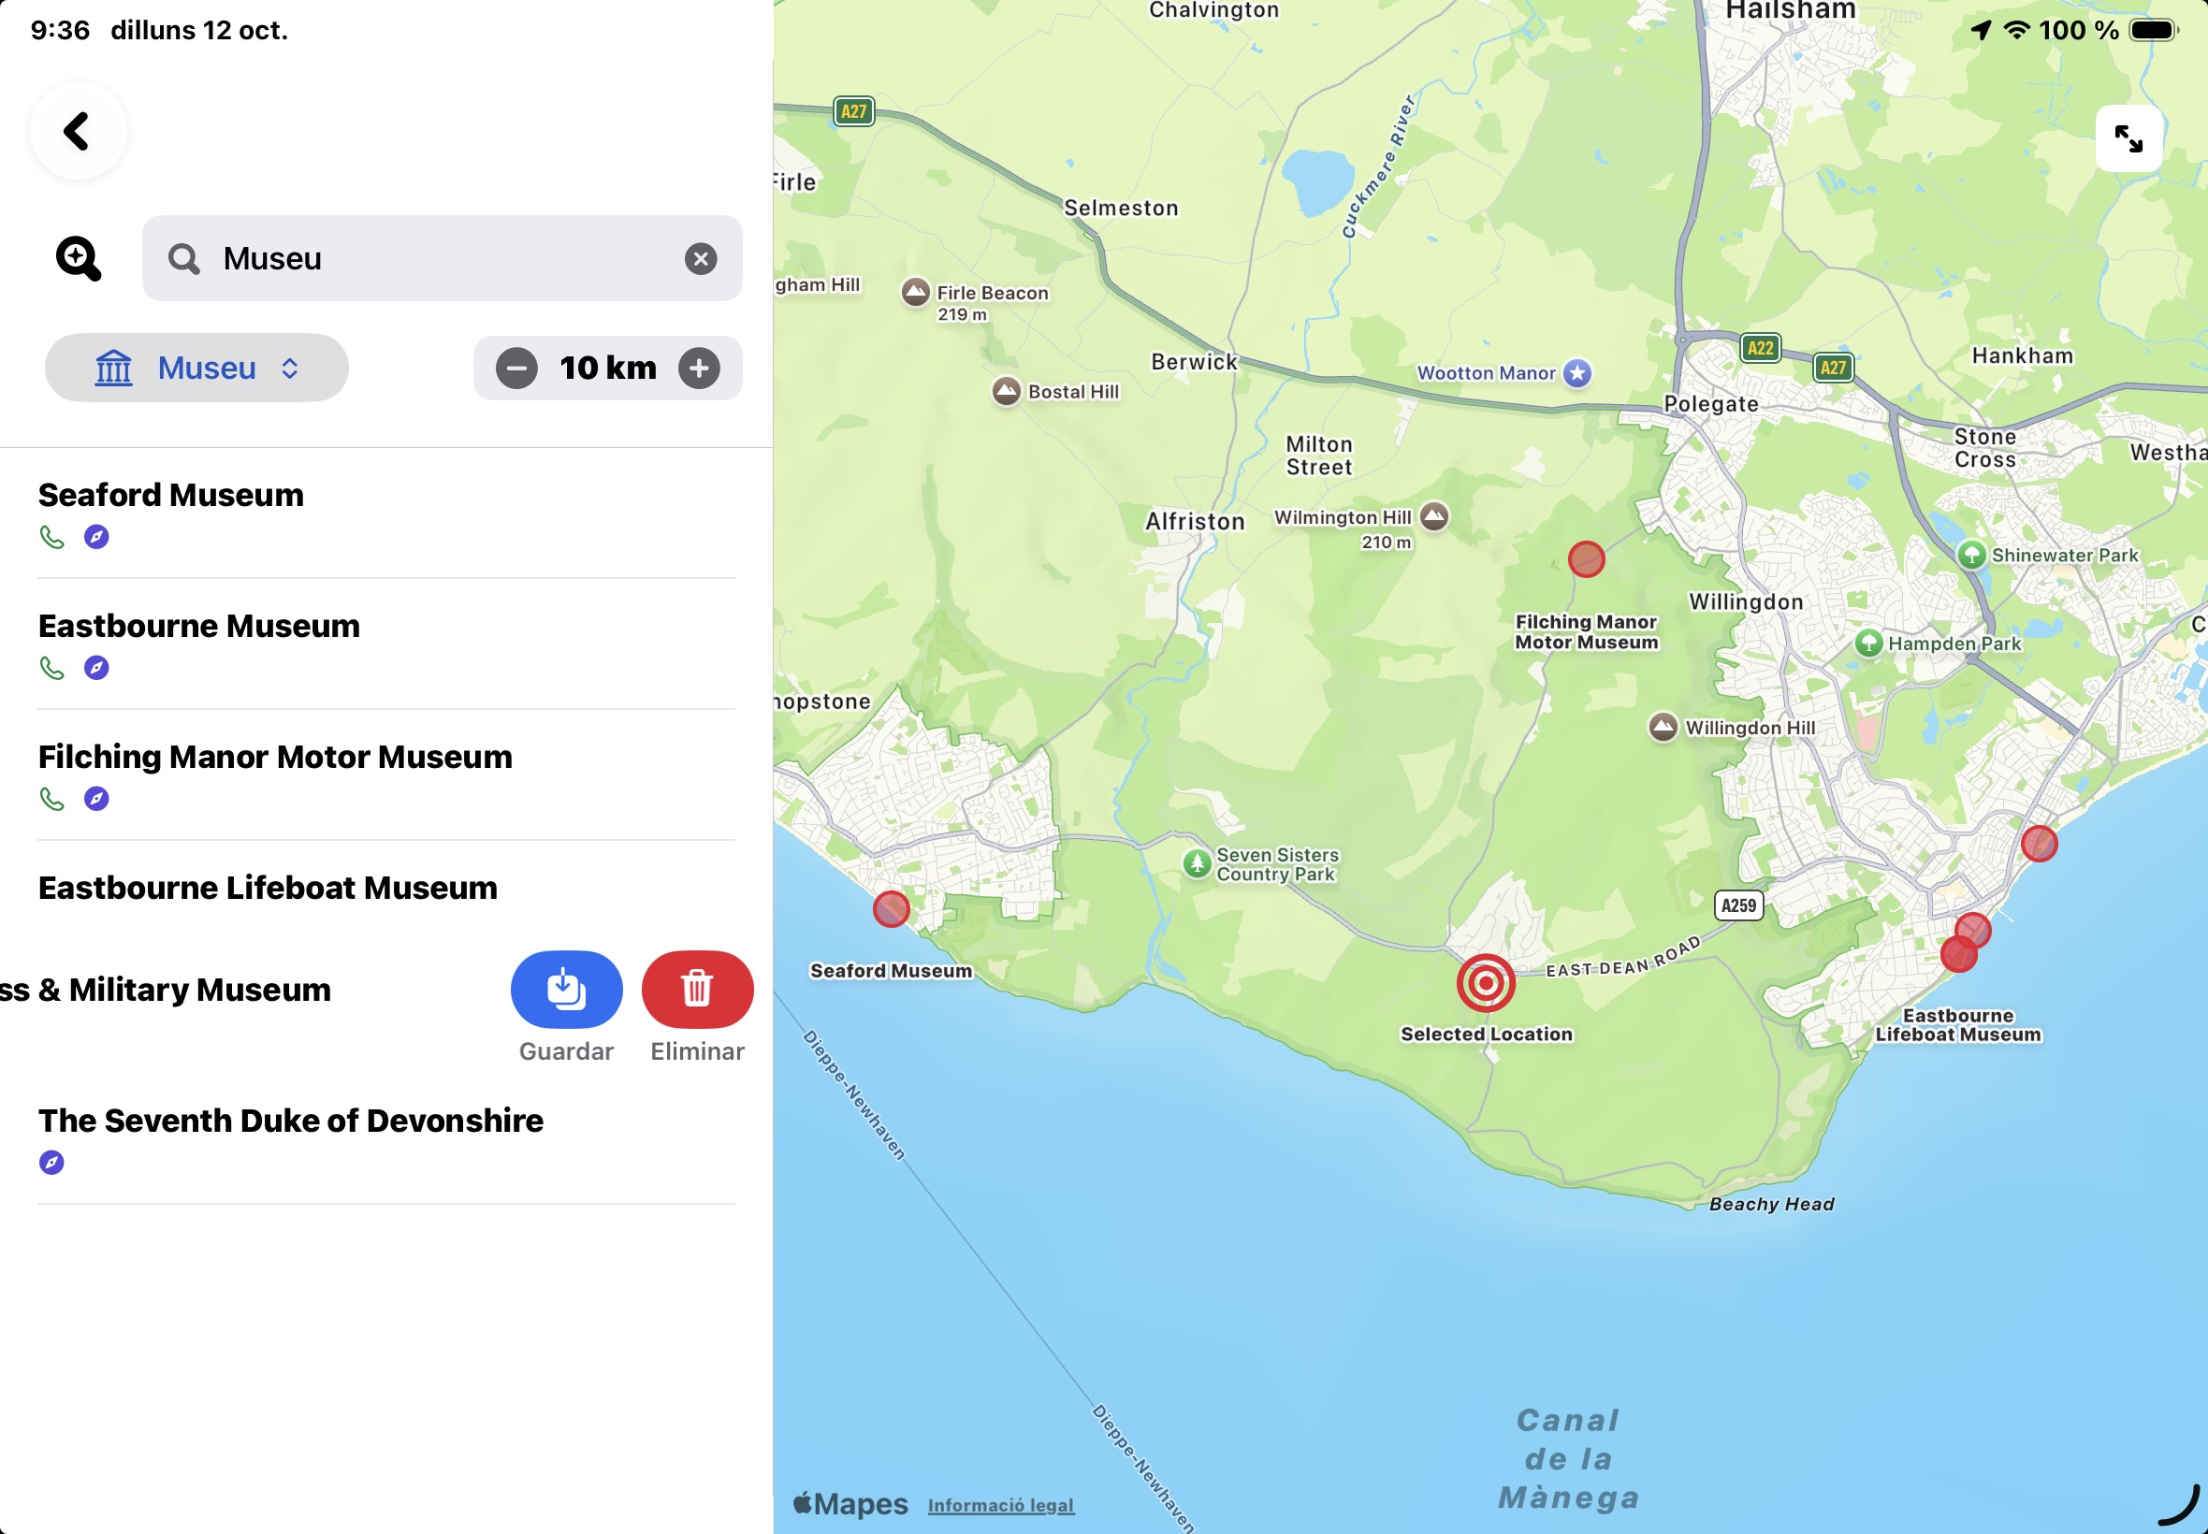Tap the battery indicator in status bar
Screen dimensions: 2208x1534
tap(2154, 30)
